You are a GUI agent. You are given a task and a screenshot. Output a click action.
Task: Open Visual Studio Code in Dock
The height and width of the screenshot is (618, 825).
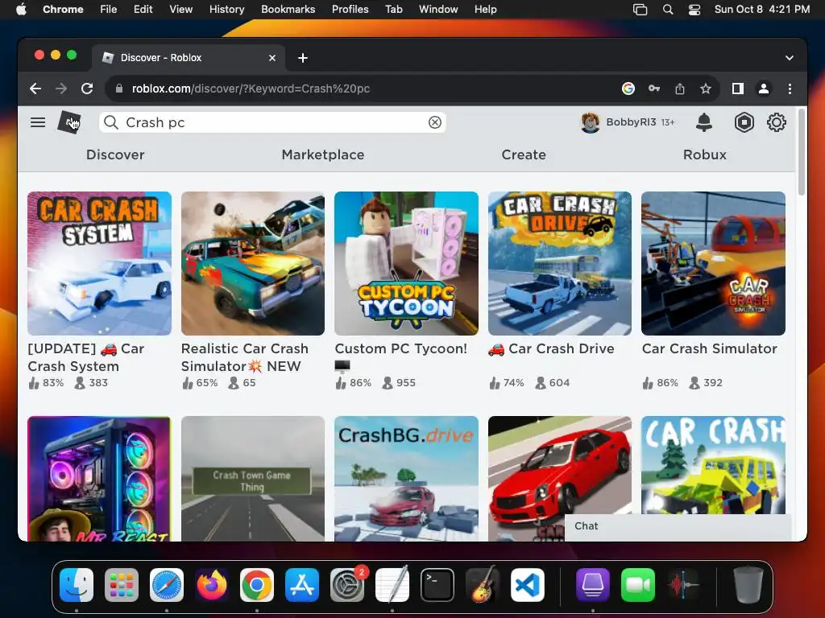pyautogui.click(x=527, y=584)
